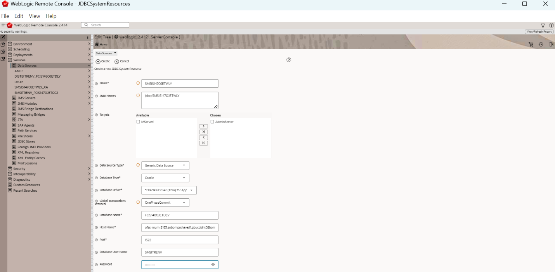
Task: Click help icon beside Database User Name
Action: pyautogui.click(x=97, y=252)
